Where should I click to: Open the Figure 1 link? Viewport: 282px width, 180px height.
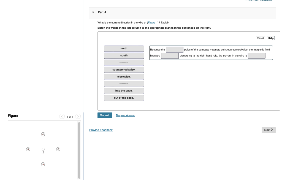(x=153, y=23)
